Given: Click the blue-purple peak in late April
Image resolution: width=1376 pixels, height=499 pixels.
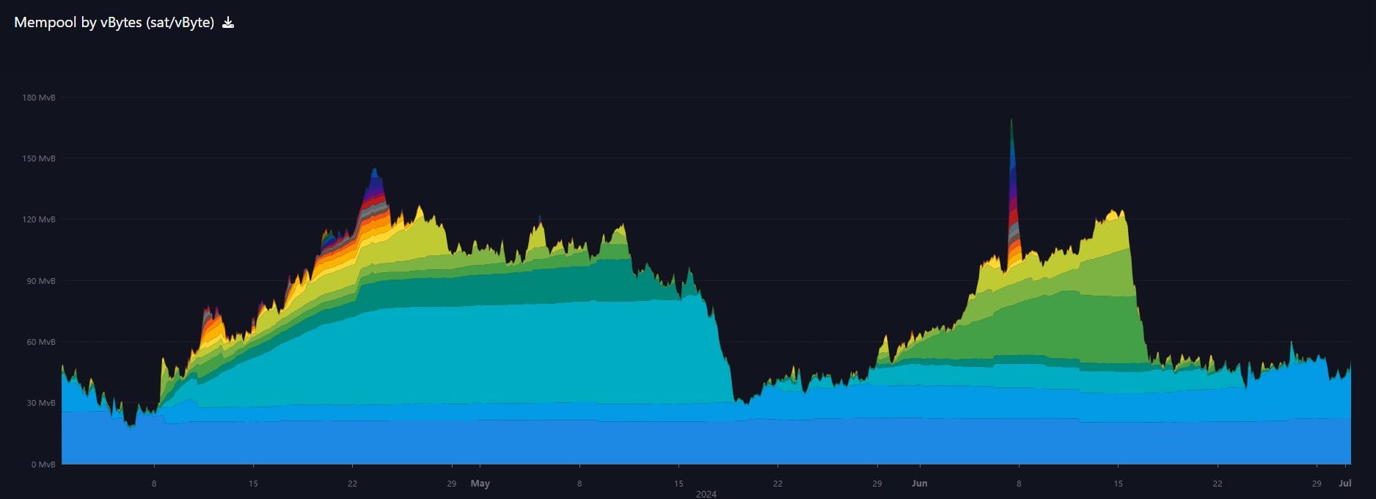Looking at the screenshot, I should point(375,176).
